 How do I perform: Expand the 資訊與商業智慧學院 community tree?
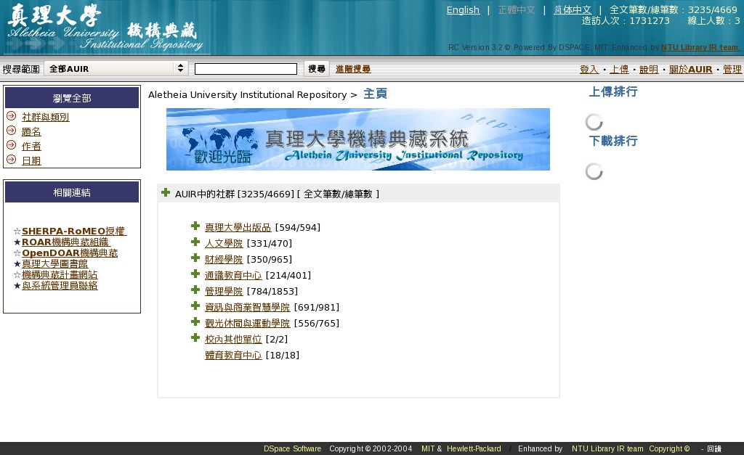[195, 306]
